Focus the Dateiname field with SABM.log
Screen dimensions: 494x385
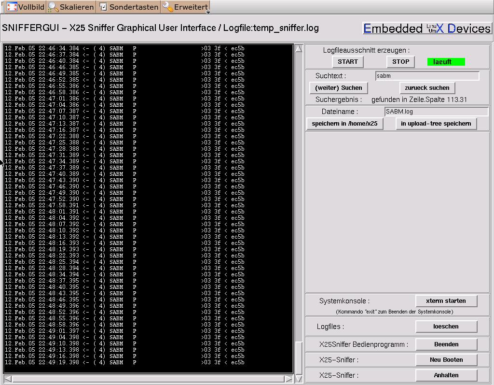click(436, 112)
